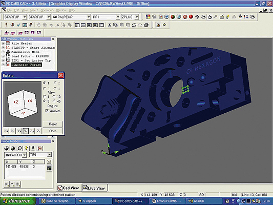Click the yellow right-arrow icon

pyautogui.click(x=164, y=25)
